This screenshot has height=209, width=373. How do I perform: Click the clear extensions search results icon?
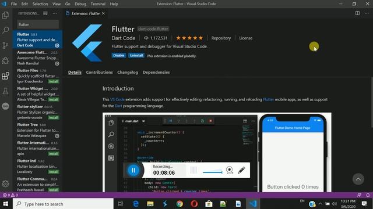tap(45, 13)
